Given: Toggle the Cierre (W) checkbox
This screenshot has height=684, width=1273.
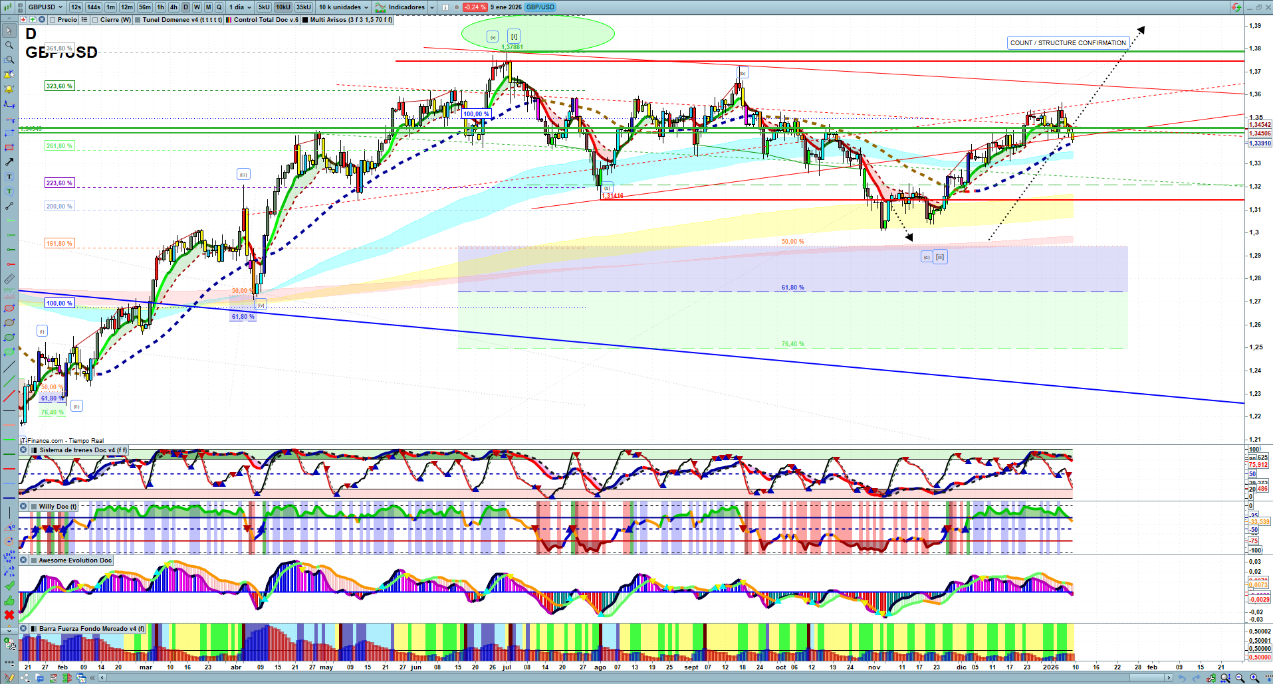Looking at the screenshot, I should point(96,20).
